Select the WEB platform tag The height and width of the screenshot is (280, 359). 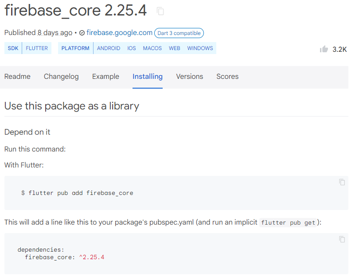[x=175, y=48]
